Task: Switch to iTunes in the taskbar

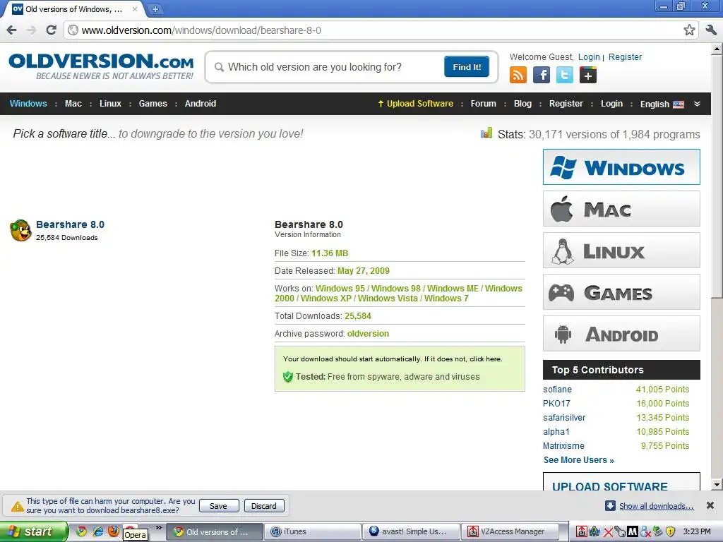Action: (313, 531)
